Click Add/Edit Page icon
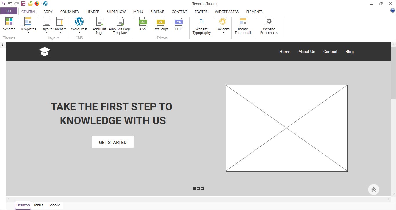Viewport: 396px width, 210px height. point(99,22)
